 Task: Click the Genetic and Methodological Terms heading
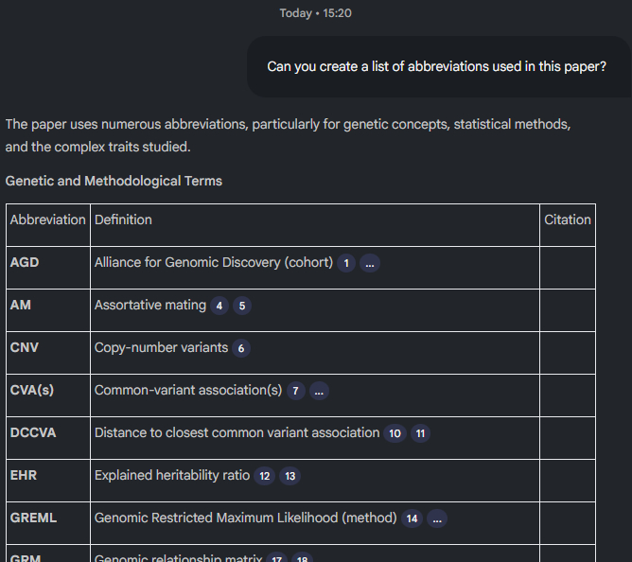[x=114, y=181]
